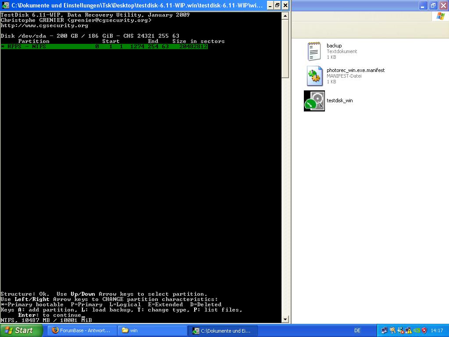Image resolution: width=449 pixels, height=337 pixels.
Task: Click the 'Disk /dev/sda - 200 GB' line
Action: pyautogui.click(x=90, y=36)
